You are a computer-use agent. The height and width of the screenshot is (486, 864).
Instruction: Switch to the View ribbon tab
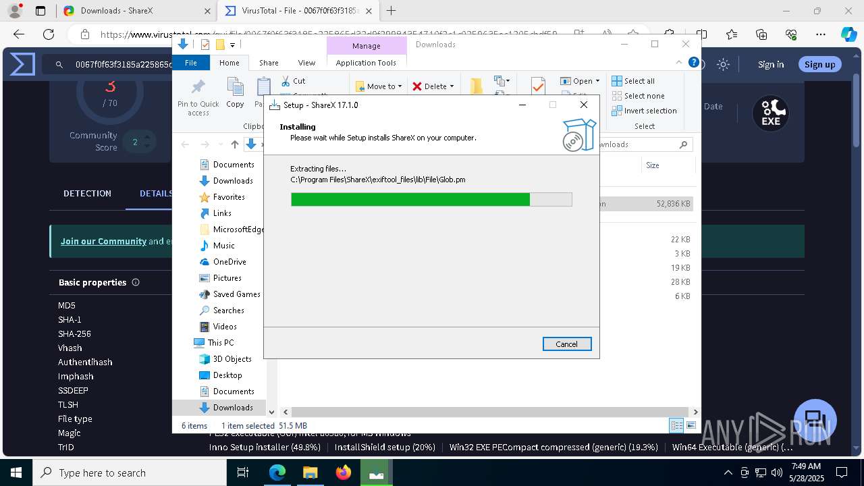click(306, 63)
